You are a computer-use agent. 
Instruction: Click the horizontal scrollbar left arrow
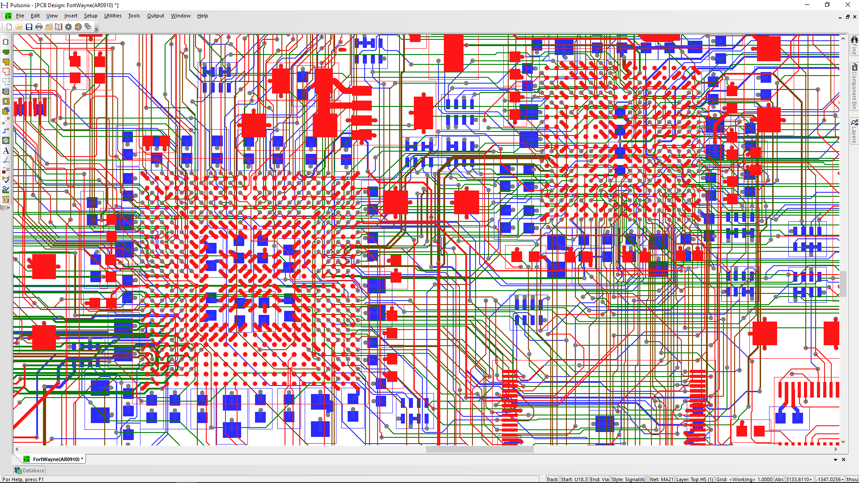[x=17, y=449]
